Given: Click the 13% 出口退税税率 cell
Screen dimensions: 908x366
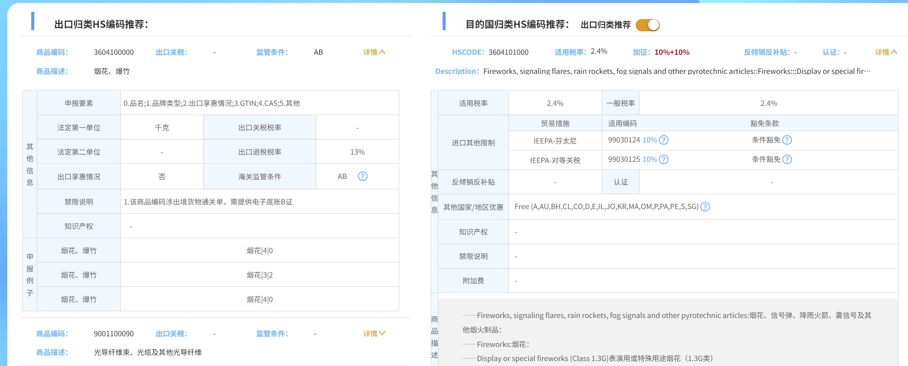Looking at the screenshot, I should click(357, 152).
